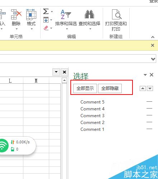This screenshot has width=158, height=179.
Task: Toggle visibility of Comment 2
Action: point(149,122)
